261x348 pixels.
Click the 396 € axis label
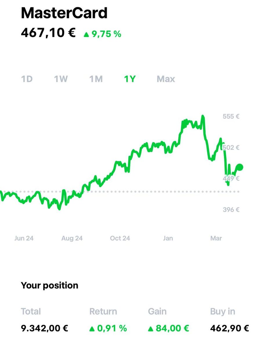pos(231,210)
